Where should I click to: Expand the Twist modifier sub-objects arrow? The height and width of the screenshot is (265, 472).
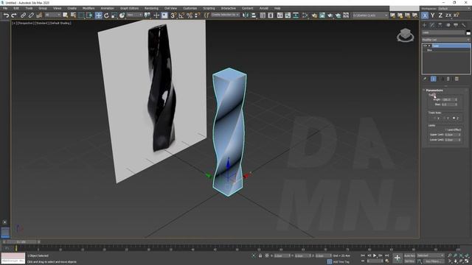point(429,46)
